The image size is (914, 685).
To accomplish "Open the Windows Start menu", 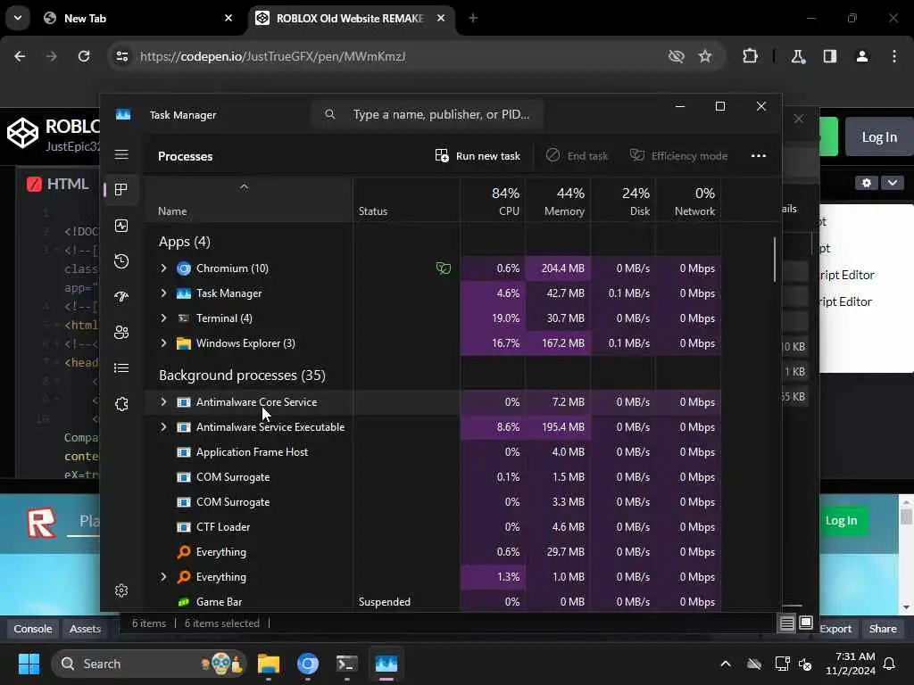I will [x=29, y=664].
